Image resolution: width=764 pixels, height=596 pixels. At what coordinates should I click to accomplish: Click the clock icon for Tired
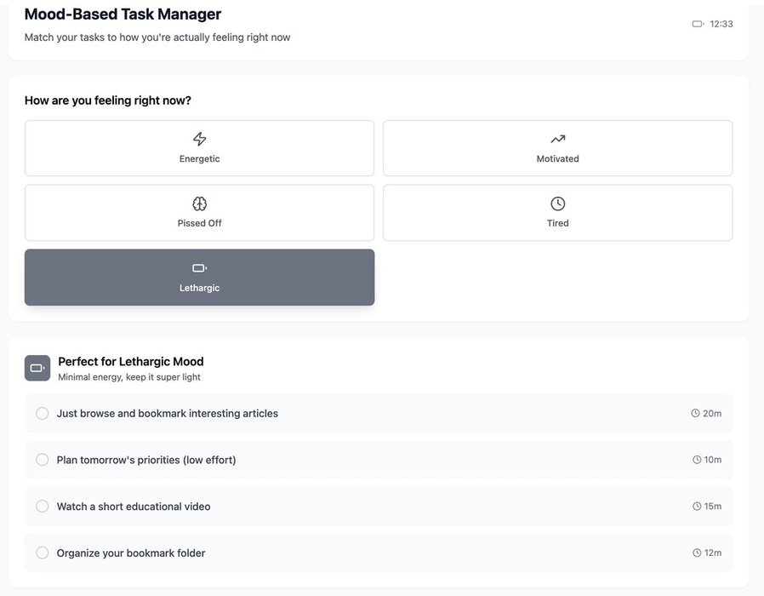pos(557,203)
